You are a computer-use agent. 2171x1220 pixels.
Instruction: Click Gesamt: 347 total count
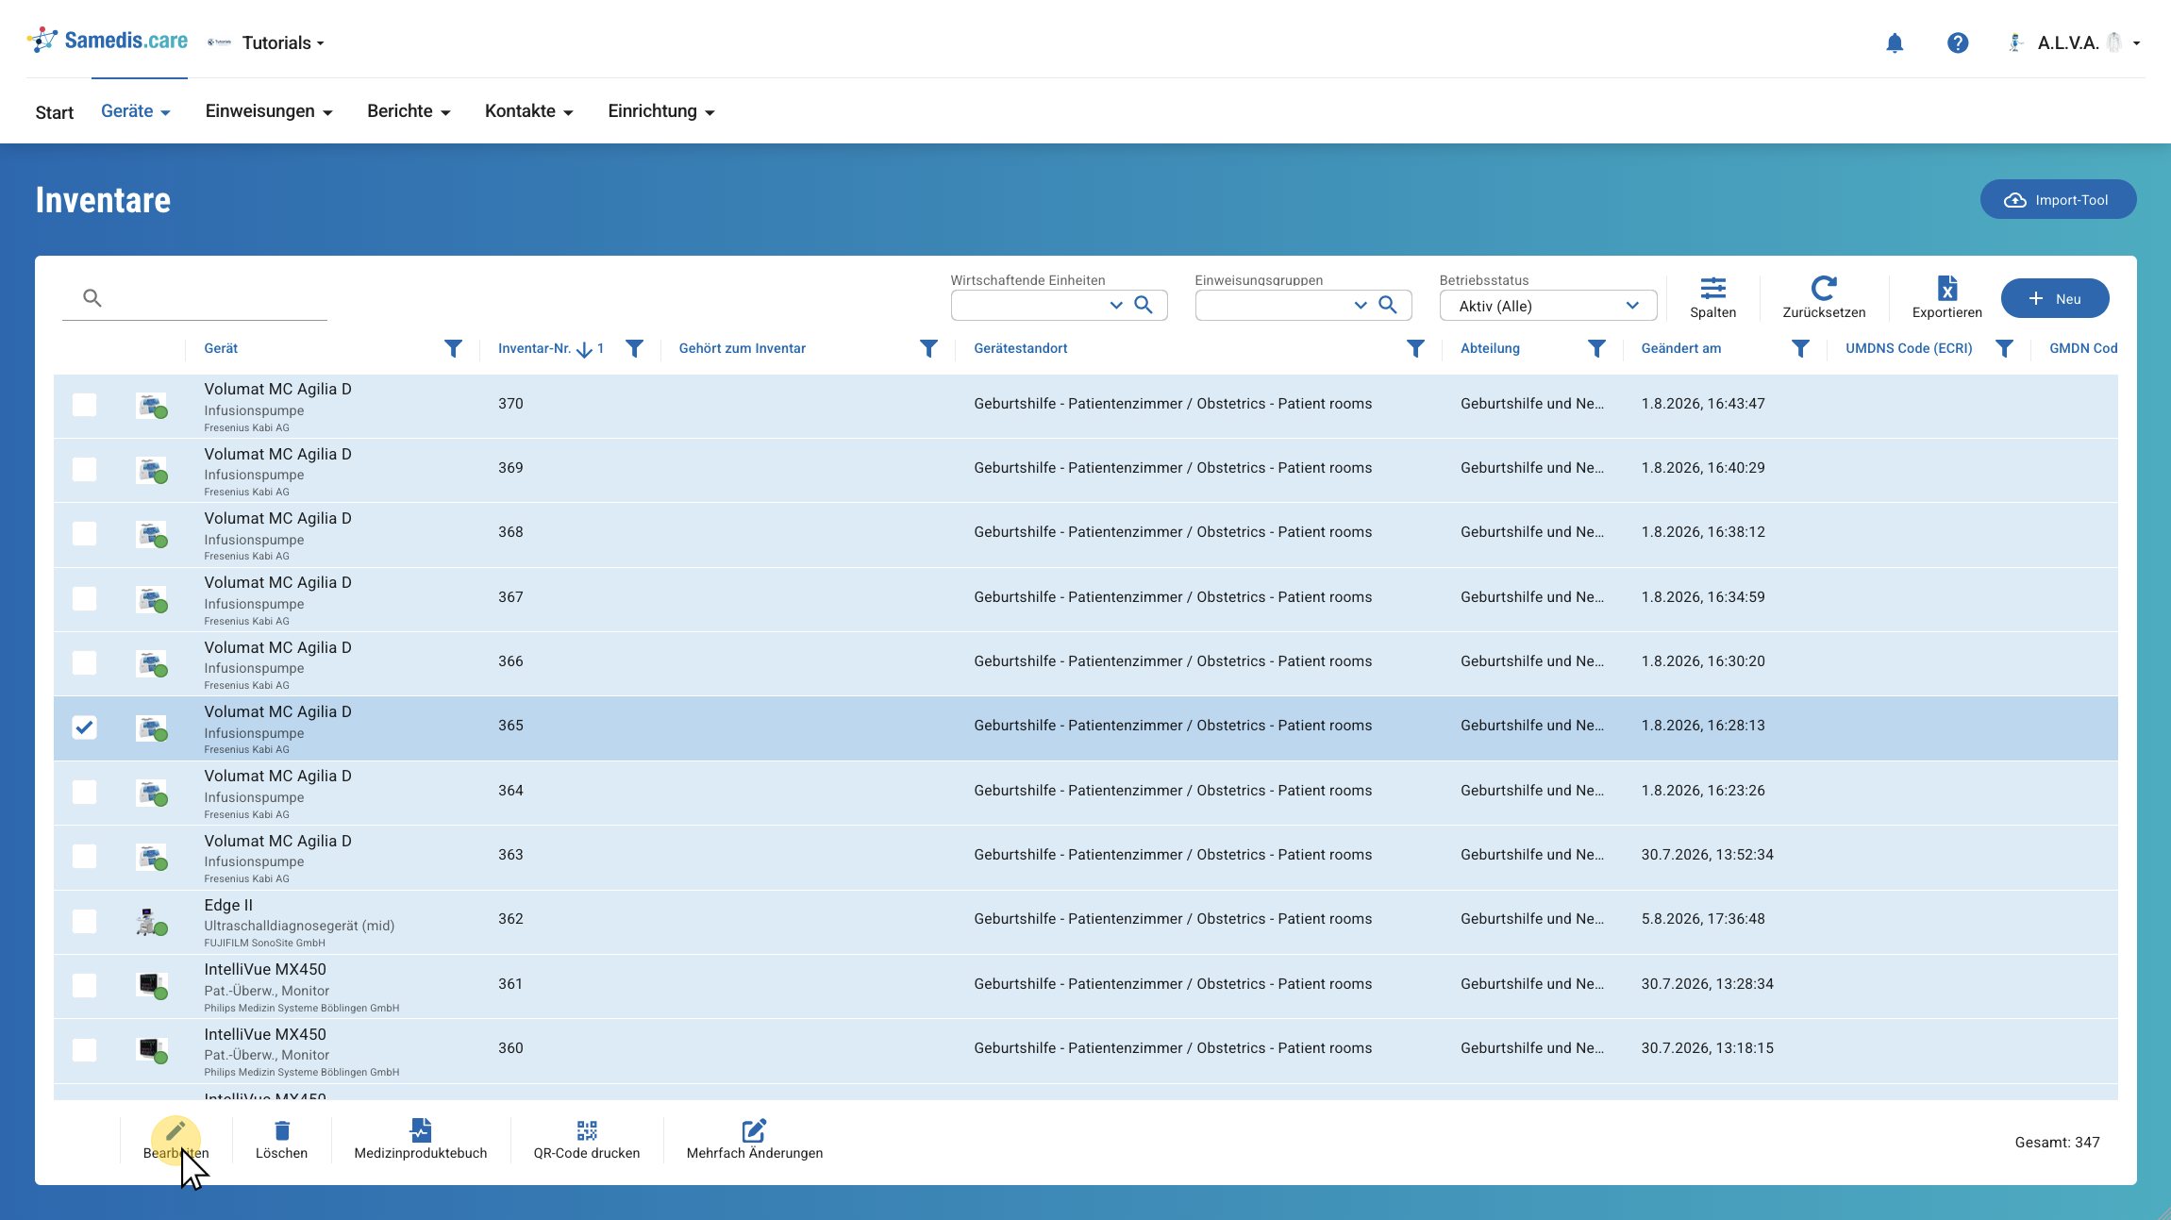coord(2057,1143)
